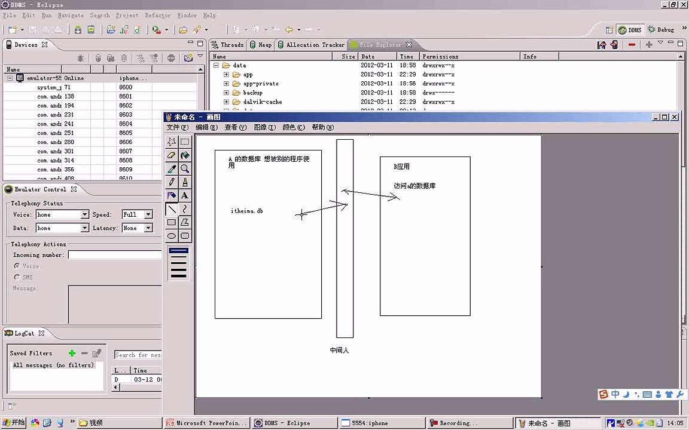
Task: Open the 5554:iphone emulator taskbar item
Action: (x=383, y=423)
